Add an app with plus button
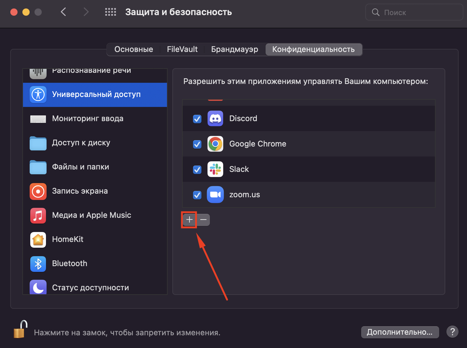 tap(190, 220)
